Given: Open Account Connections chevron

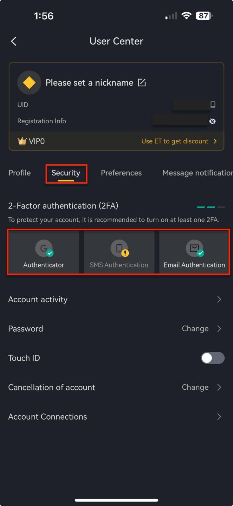Looking at the screenshot, I should pyautogui.click(x=219, y=416).
